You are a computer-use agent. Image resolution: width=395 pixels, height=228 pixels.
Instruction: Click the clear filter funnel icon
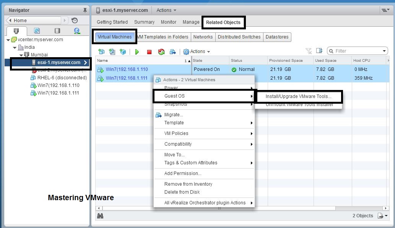309,51
